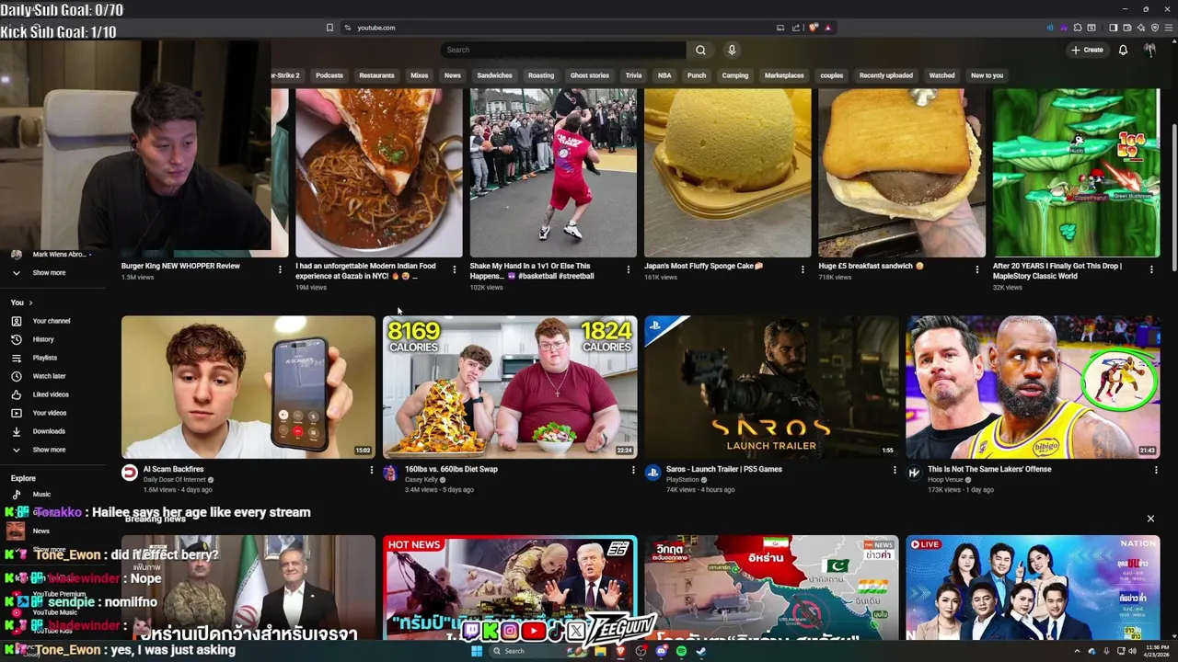This screenshot has width=1178, height=662.
Task: Open options for Not The Same Lakers' Offense
Action: coord(1156,470)
